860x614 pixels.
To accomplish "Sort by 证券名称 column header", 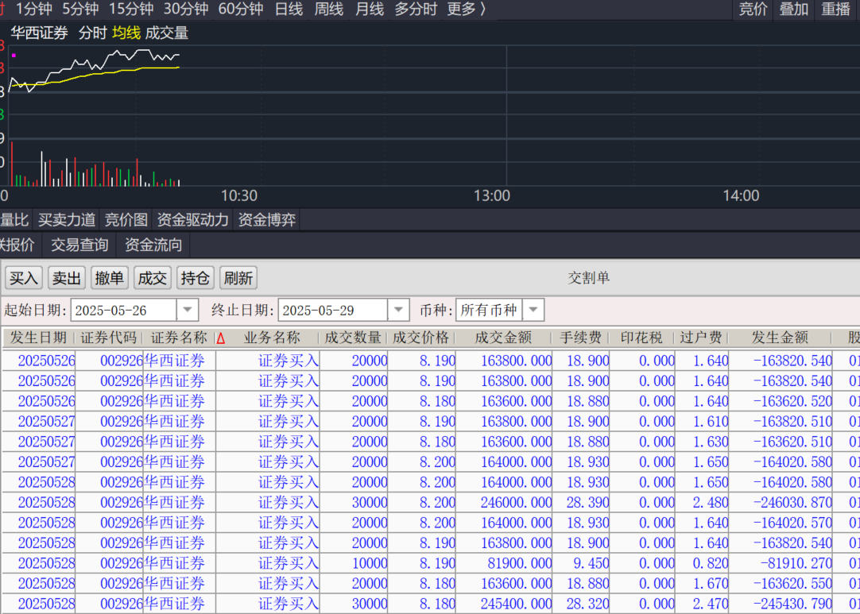I will click(x=179, y=338).
